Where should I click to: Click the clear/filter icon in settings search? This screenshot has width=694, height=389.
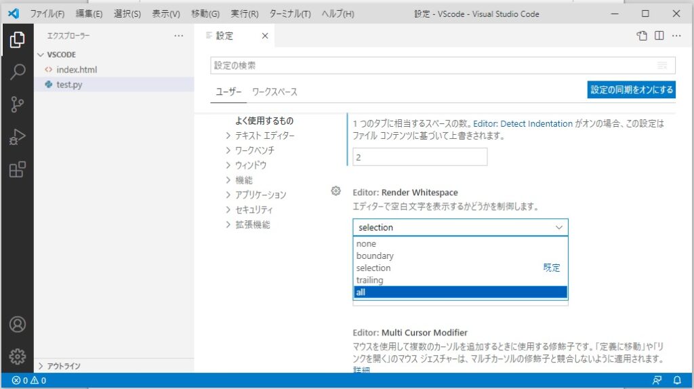tap(662, 66)
